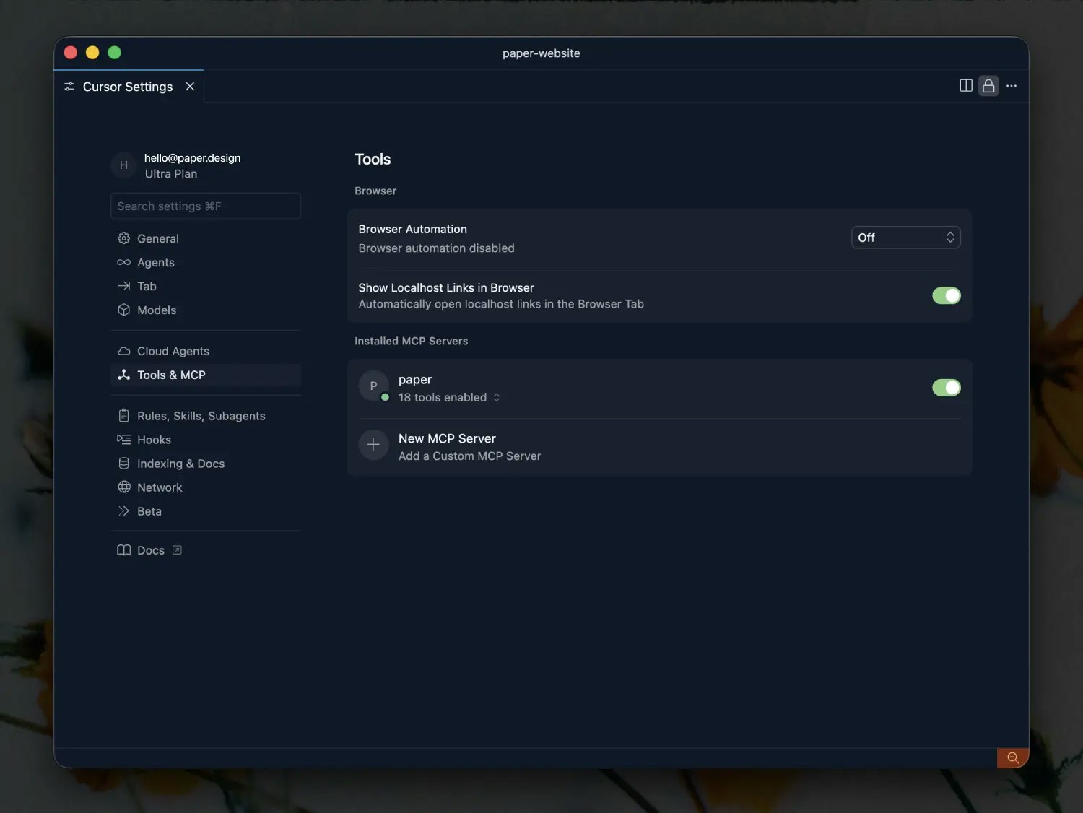Open the Browser Automation dropdown
This screenshot has height=813, width=1083.
905,237
